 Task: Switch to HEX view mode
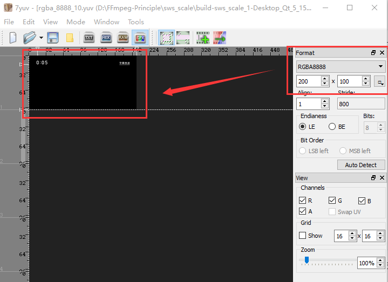pos(106,38)
